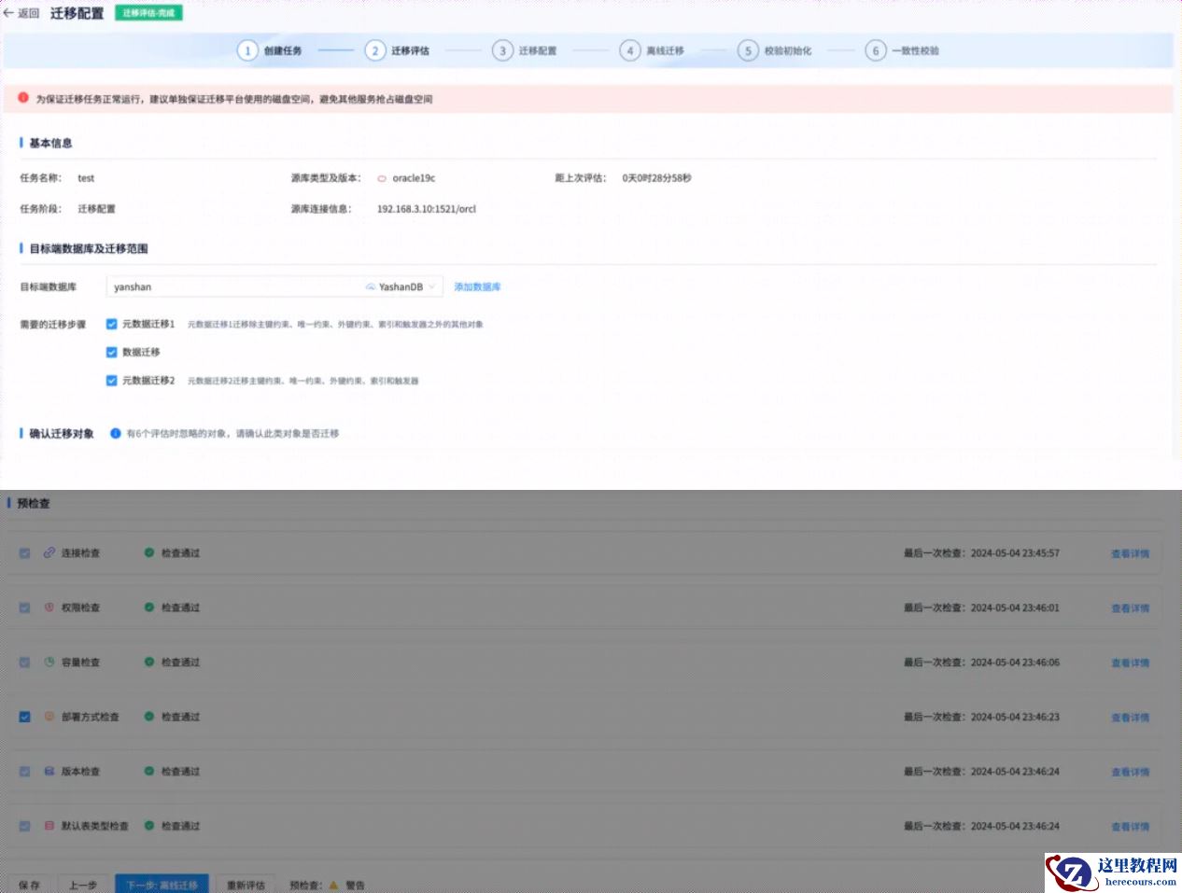
Task: Uncheck the 部署方式检查 checkbox
Action: tap(25, 717)
